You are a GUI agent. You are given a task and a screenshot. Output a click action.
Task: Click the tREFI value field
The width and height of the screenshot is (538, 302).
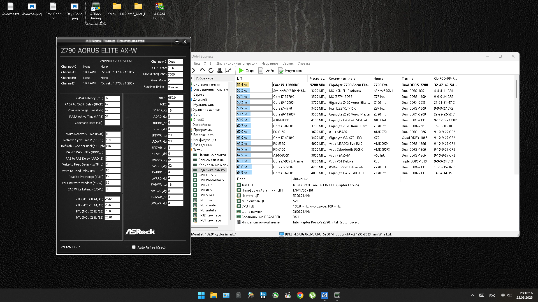coord(175,98)
